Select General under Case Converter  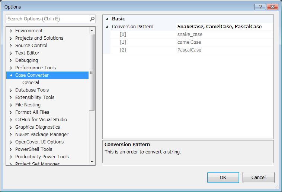point(31,83)
